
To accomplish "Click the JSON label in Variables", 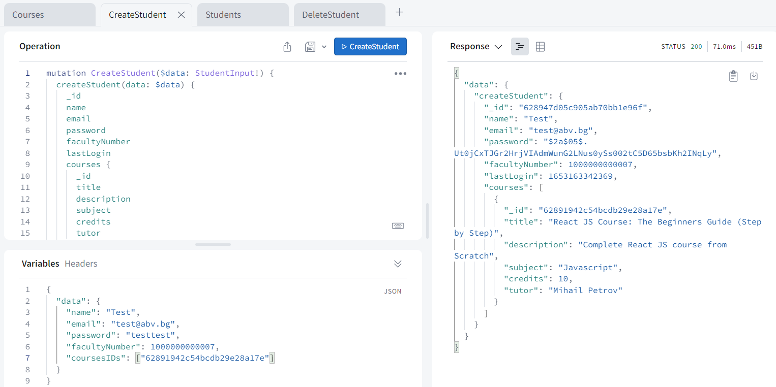I will (393, 292).
